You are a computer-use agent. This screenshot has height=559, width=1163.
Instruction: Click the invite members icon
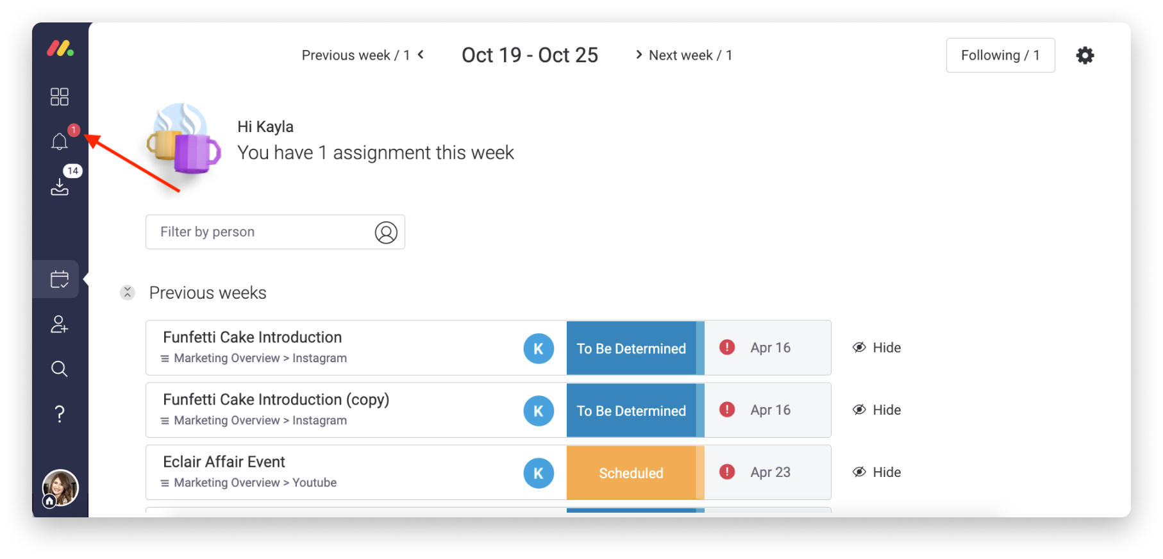click(x=60, y=324)
